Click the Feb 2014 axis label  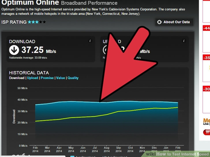tap(35, 149)
